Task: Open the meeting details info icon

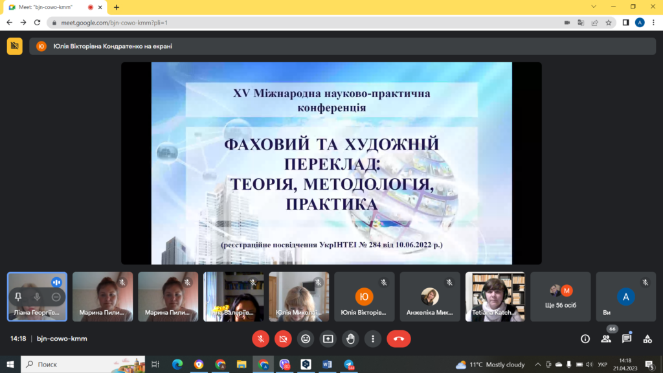Action: point(585,339)
